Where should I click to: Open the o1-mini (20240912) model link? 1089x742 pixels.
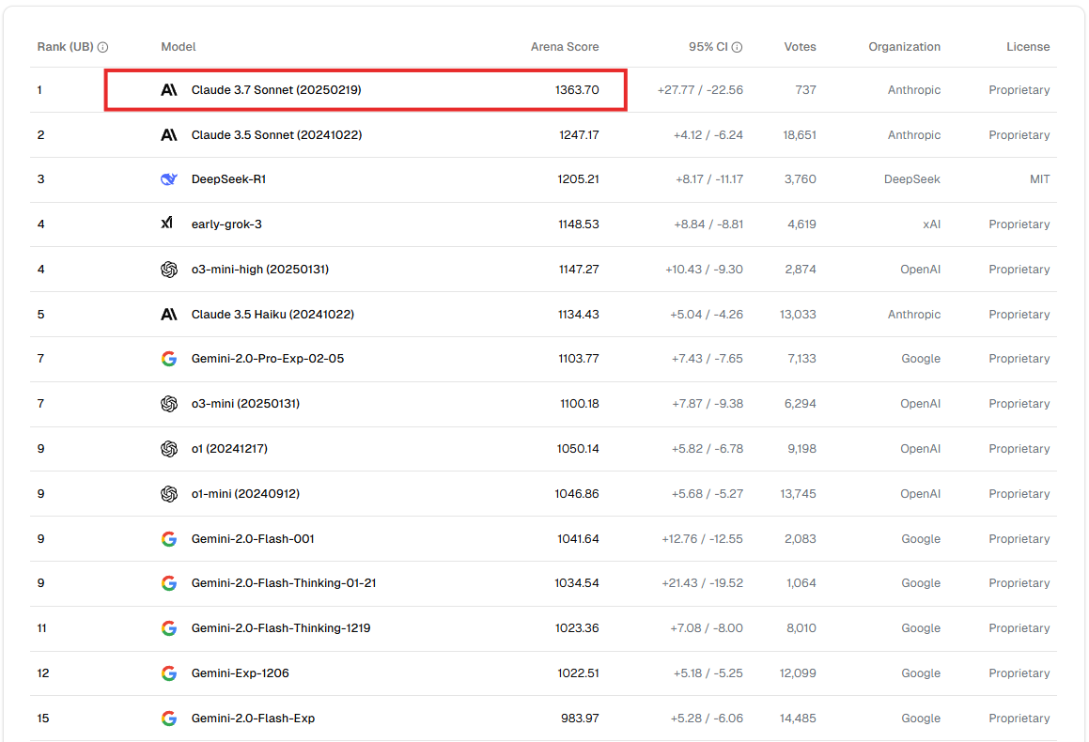(x=245, y=493)
